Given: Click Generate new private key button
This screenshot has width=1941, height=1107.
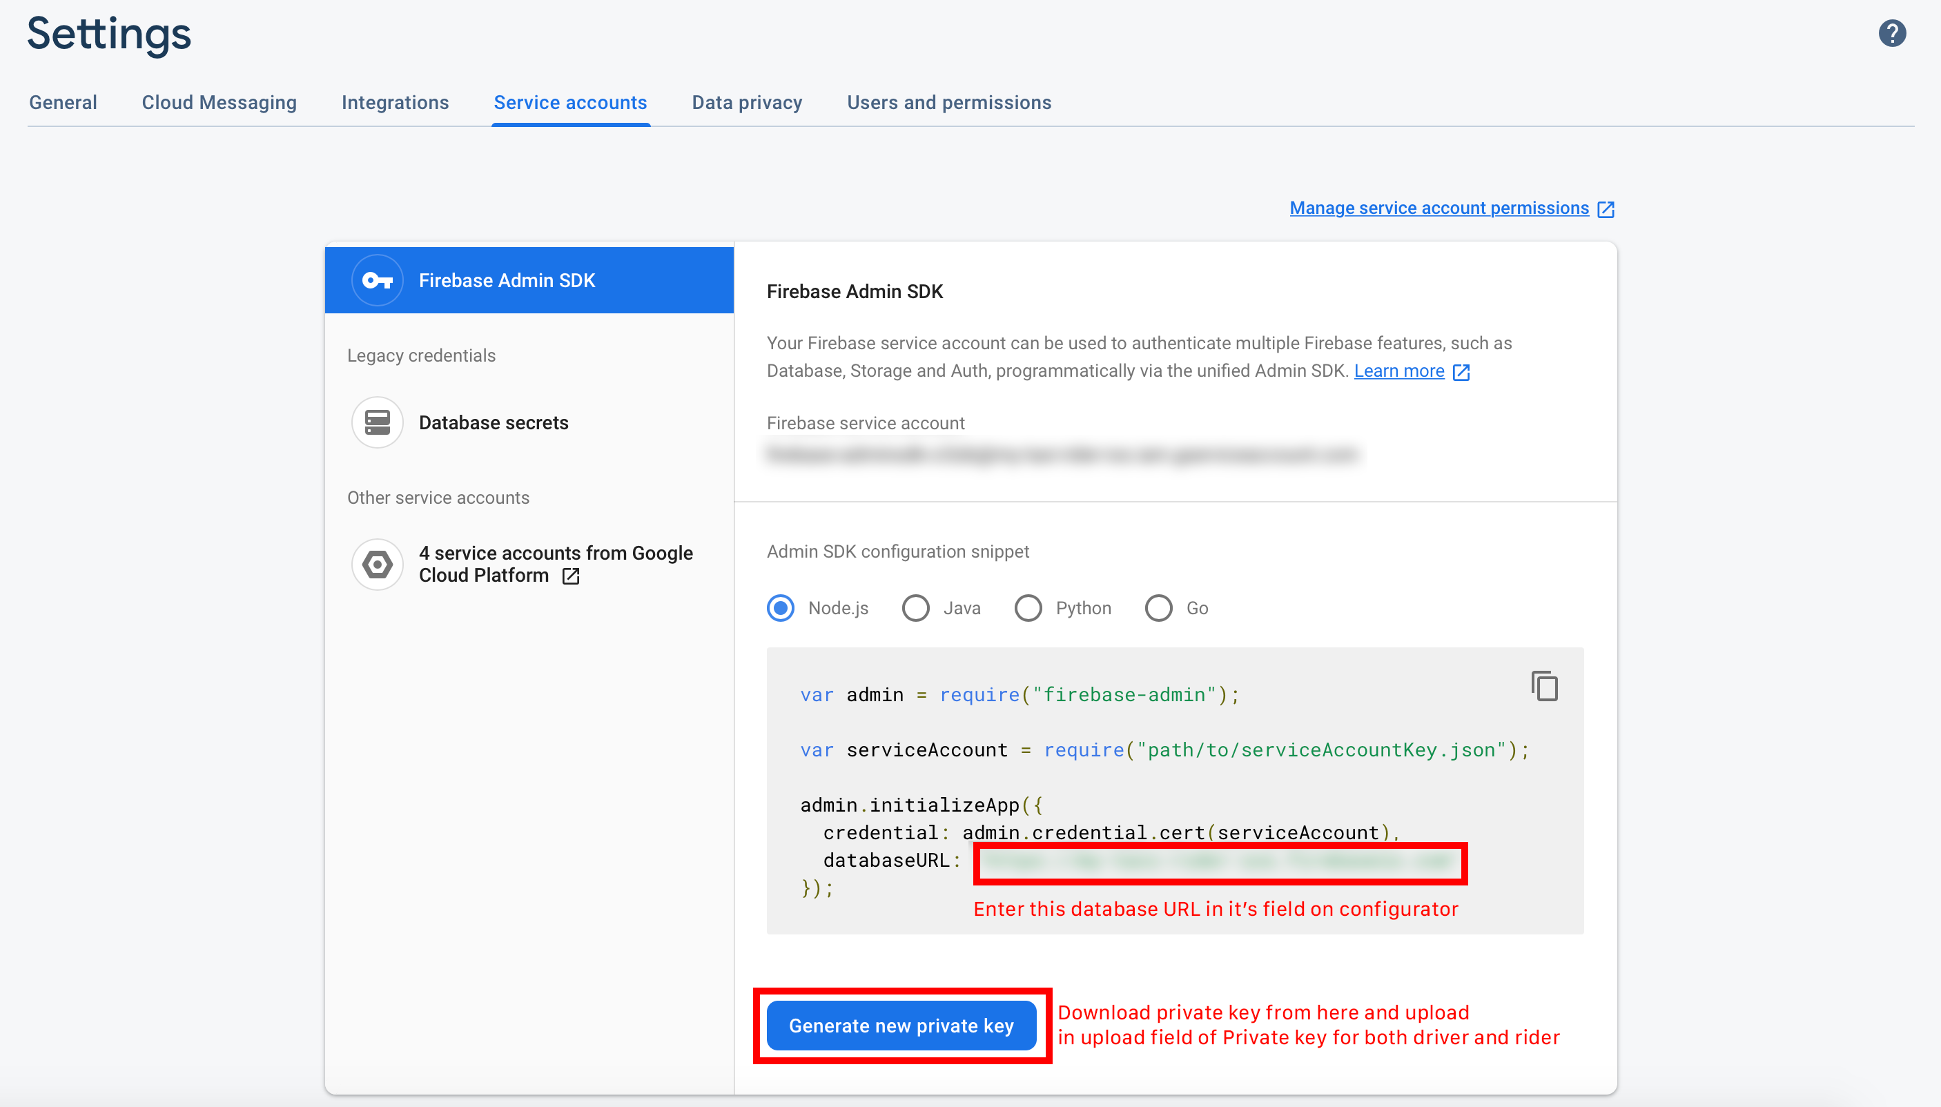Looking at the screenshot, I should point(901,1026).
